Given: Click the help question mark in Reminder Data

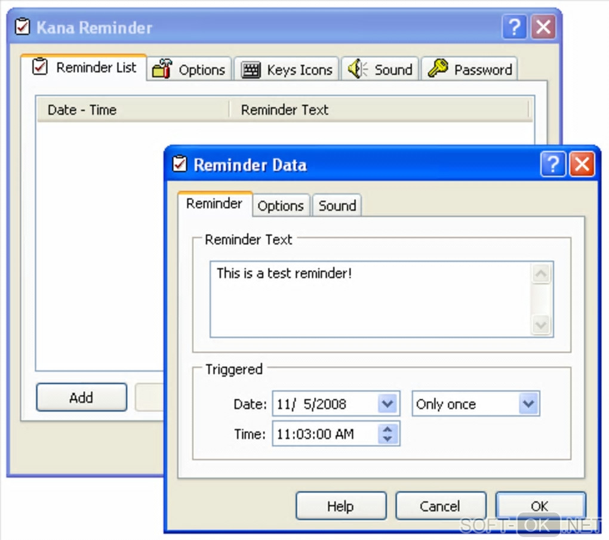Looking at the screenshot, I should [x=553, y=164].
